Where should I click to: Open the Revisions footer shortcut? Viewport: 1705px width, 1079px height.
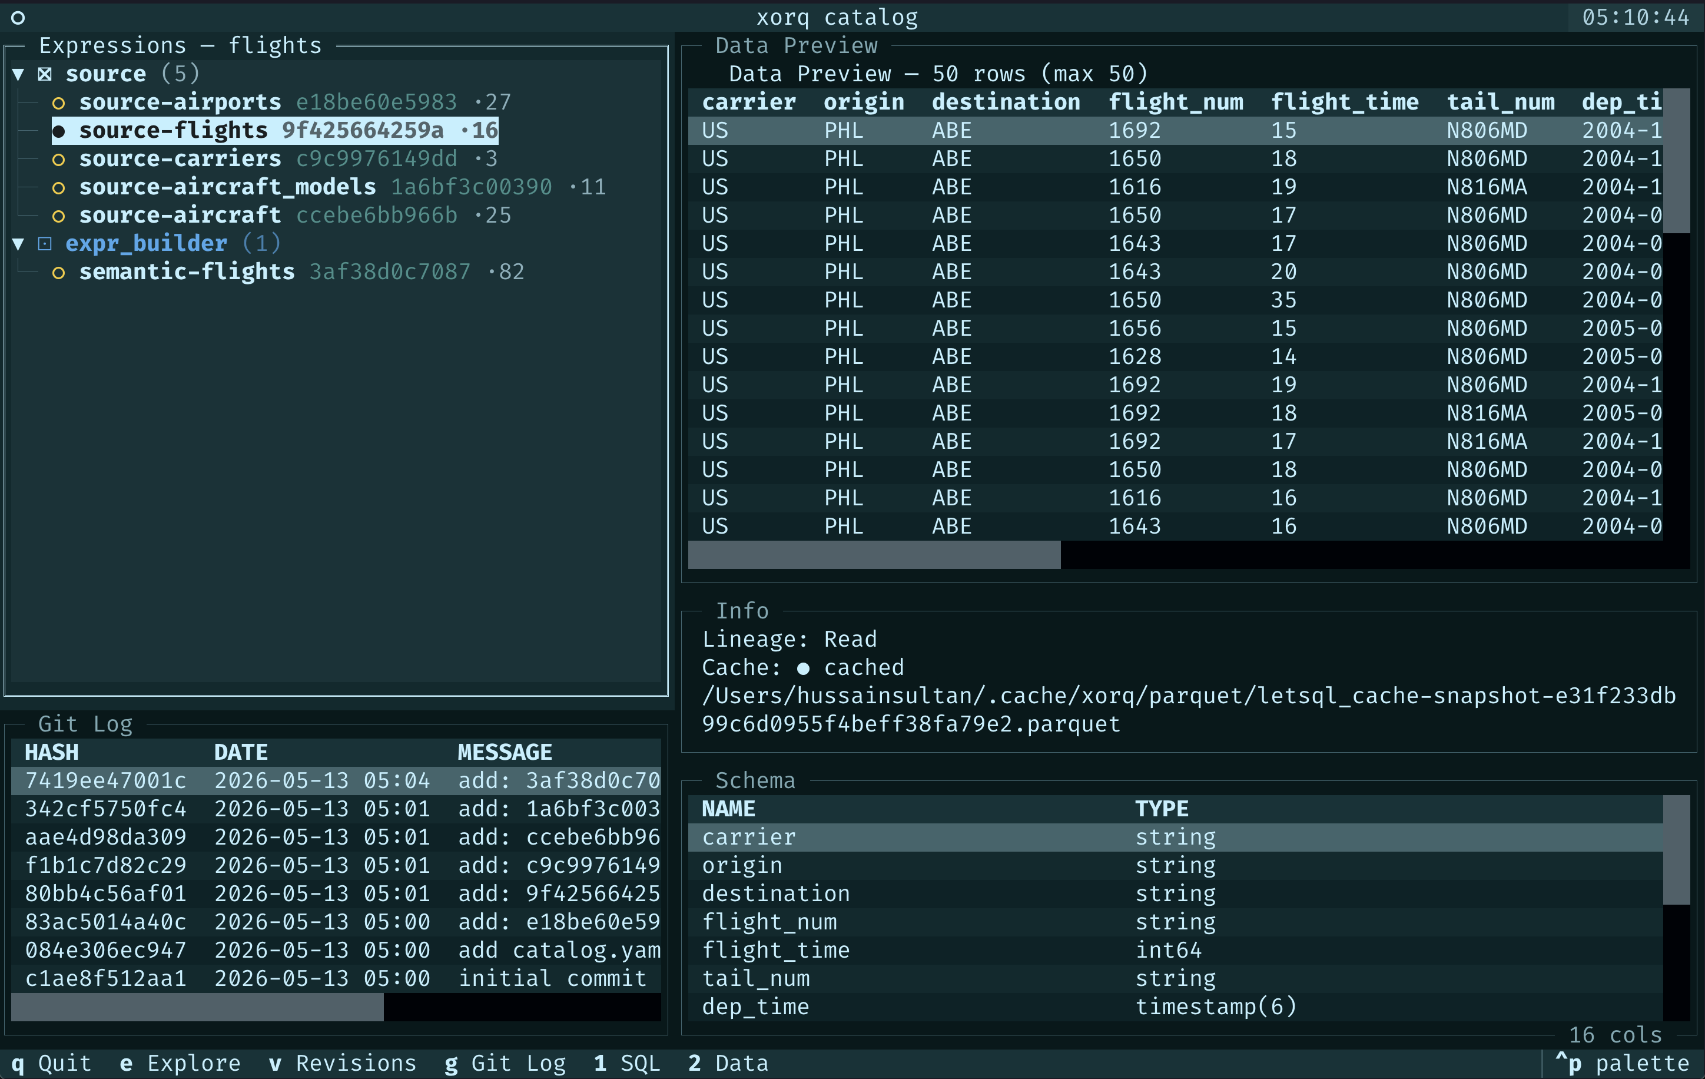(342, 1064)
